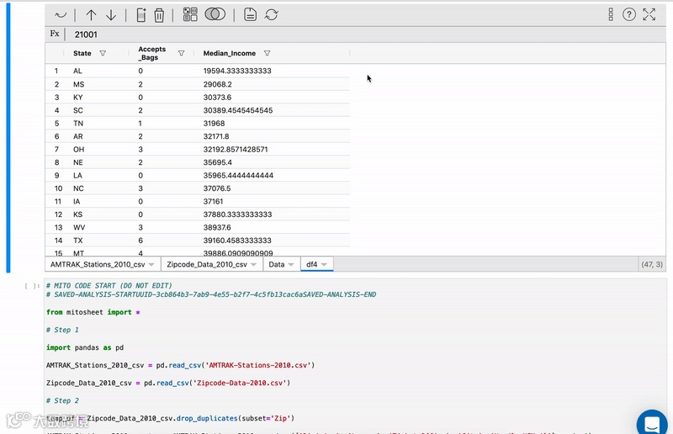The image size is (673, 434).
Task: Click the Undo squiggle icon in toolbar
Action: click(x=61, y=15)
